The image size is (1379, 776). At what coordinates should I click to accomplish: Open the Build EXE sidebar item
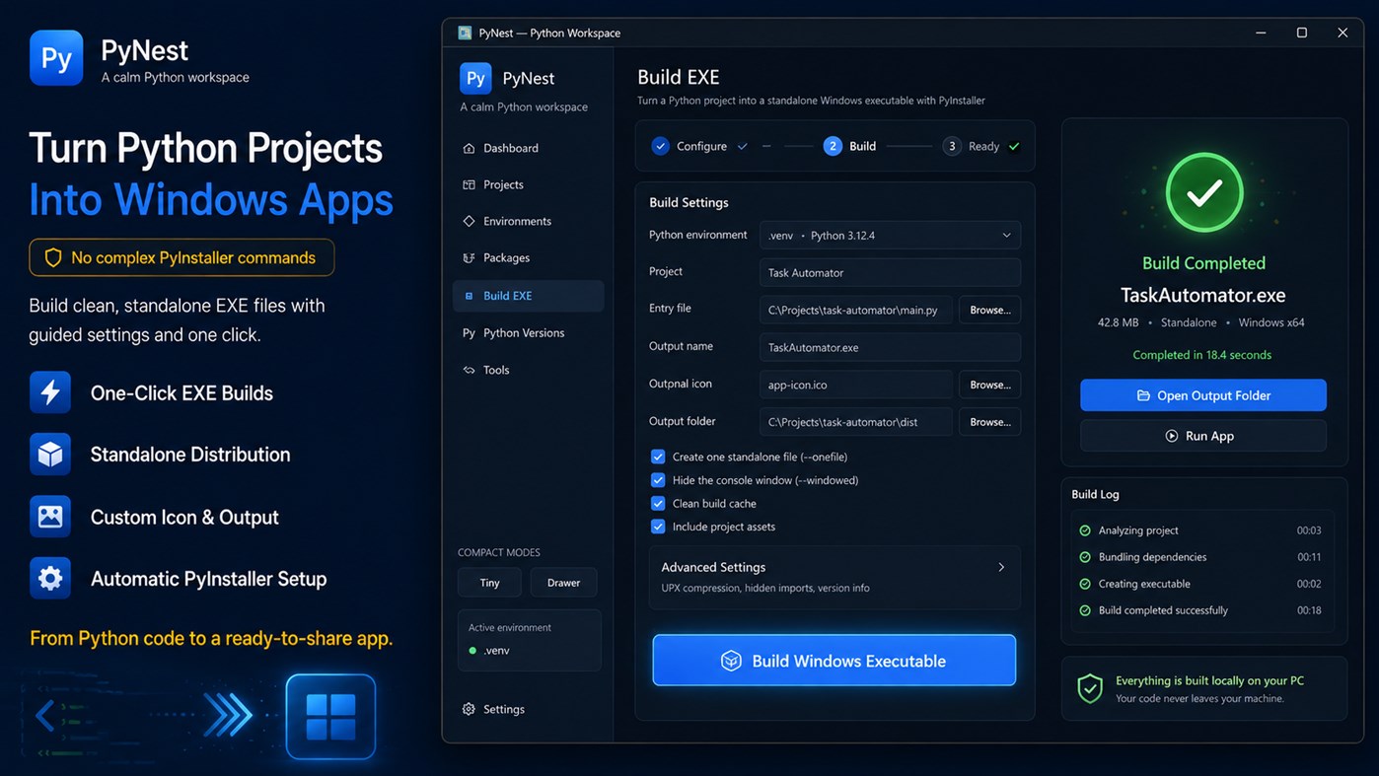529,296
